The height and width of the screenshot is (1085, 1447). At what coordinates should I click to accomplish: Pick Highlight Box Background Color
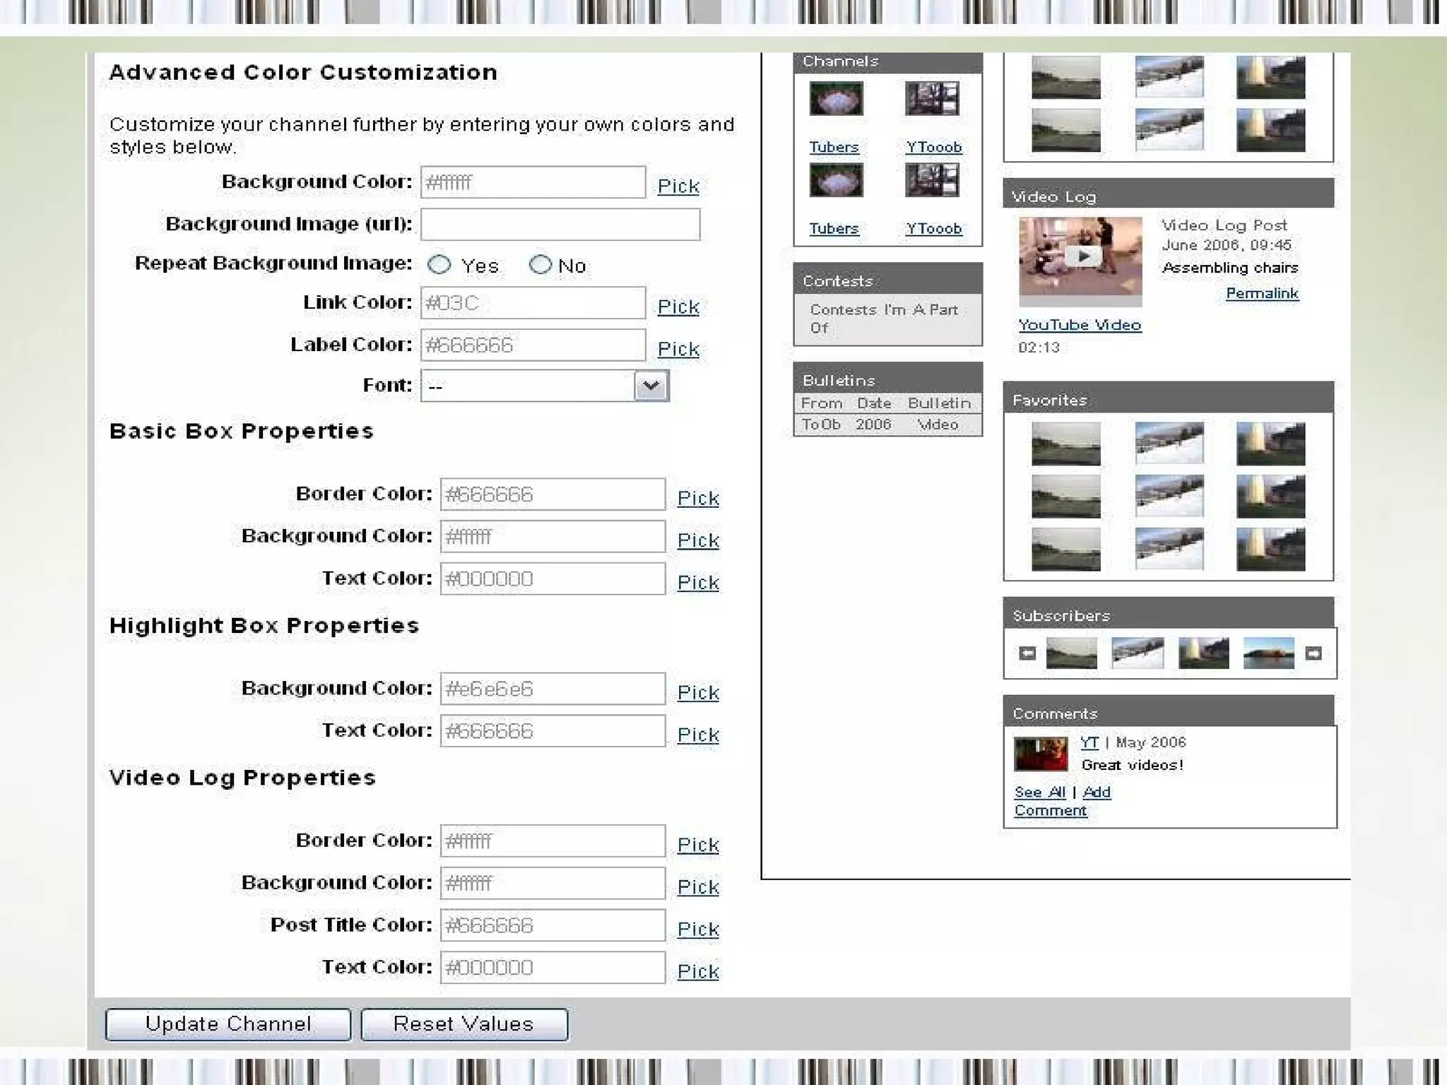click(x=698, y=692)
